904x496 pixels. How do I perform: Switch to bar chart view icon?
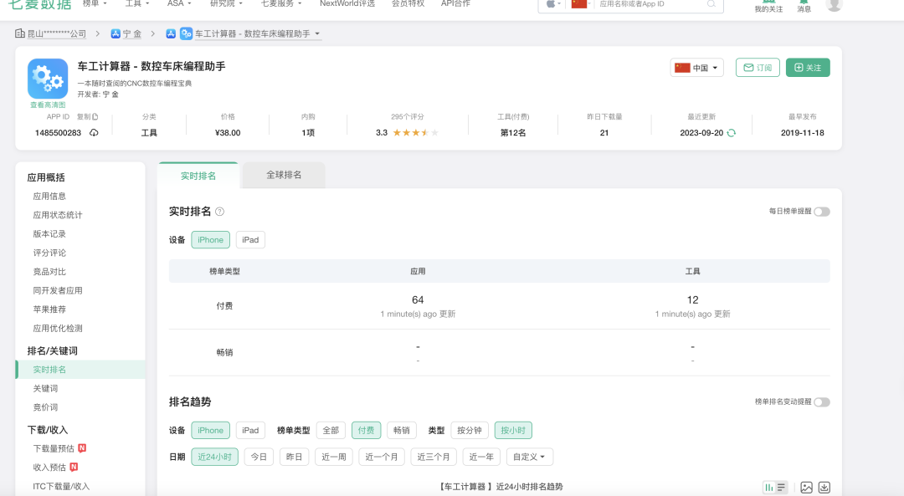click(x=769, y=488)
